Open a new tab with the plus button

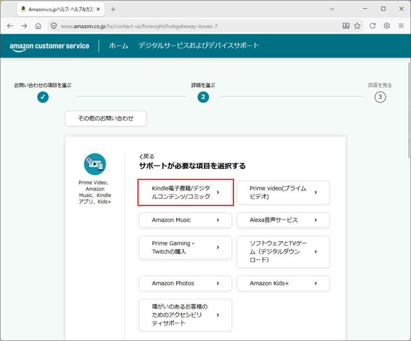tap(113, 10)
